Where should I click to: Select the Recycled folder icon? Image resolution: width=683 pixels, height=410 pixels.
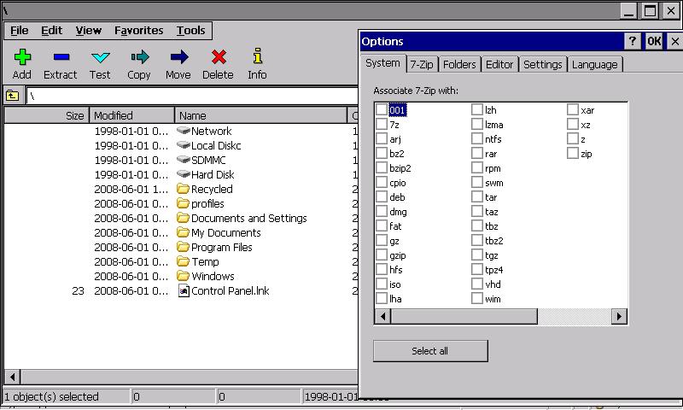(184, 189)
